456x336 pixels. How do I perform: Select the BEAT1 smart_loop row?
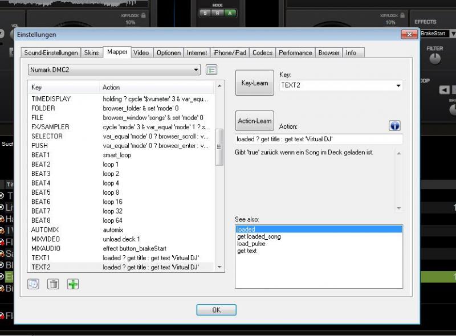tap(121, 155)
